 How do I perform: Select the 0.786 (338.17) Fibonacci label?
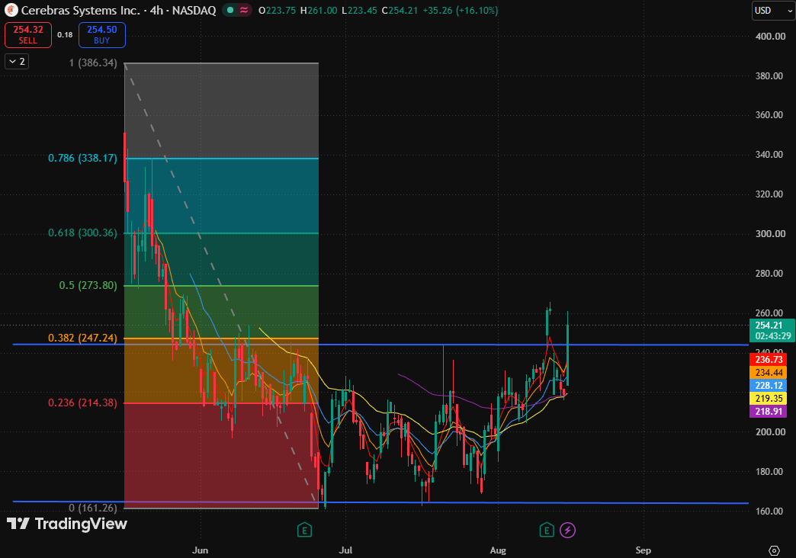coord(82,159)
